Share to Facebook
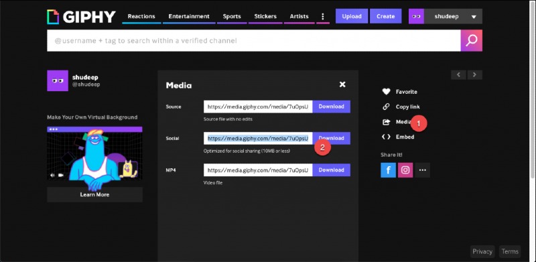The height and width of the screenshot is (262, 536). [x=388, y=170]
